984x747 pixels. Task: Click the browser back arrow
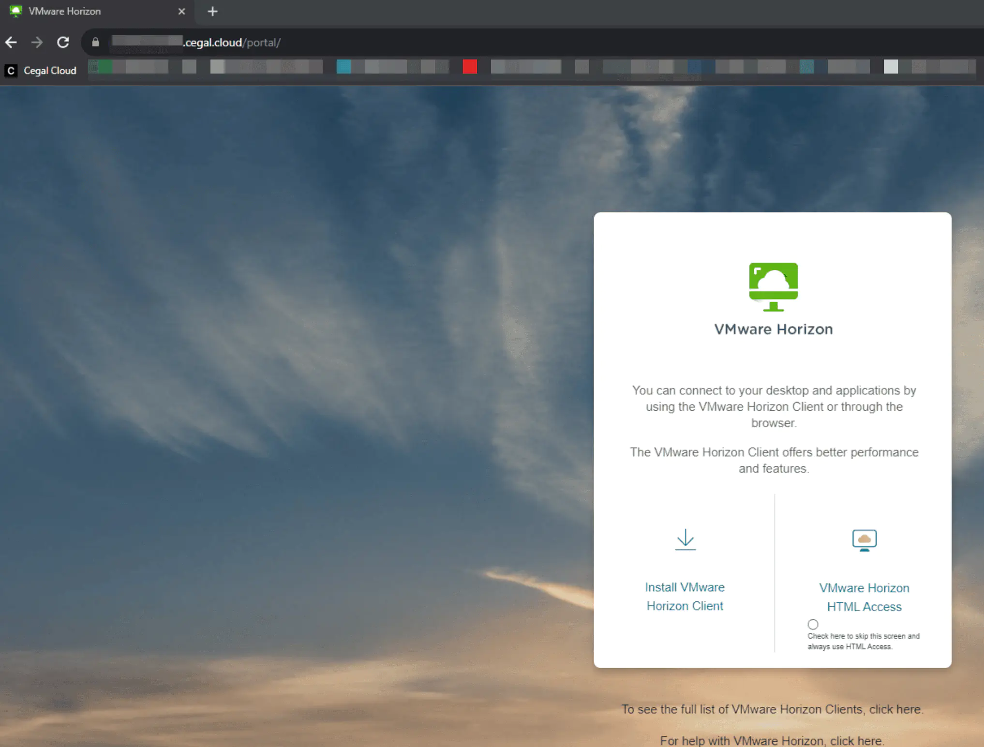[x=11, y=43]
